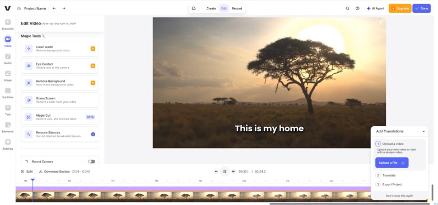
Task: Pause the video playback
Action: (225, 171)
